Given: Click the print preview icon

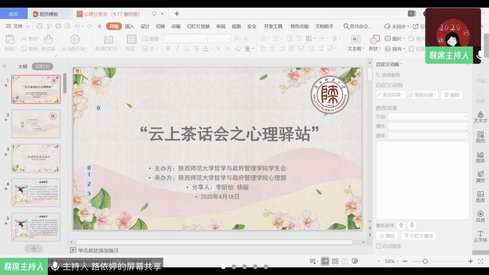Looking at the screenshot, I should (68, 26).
